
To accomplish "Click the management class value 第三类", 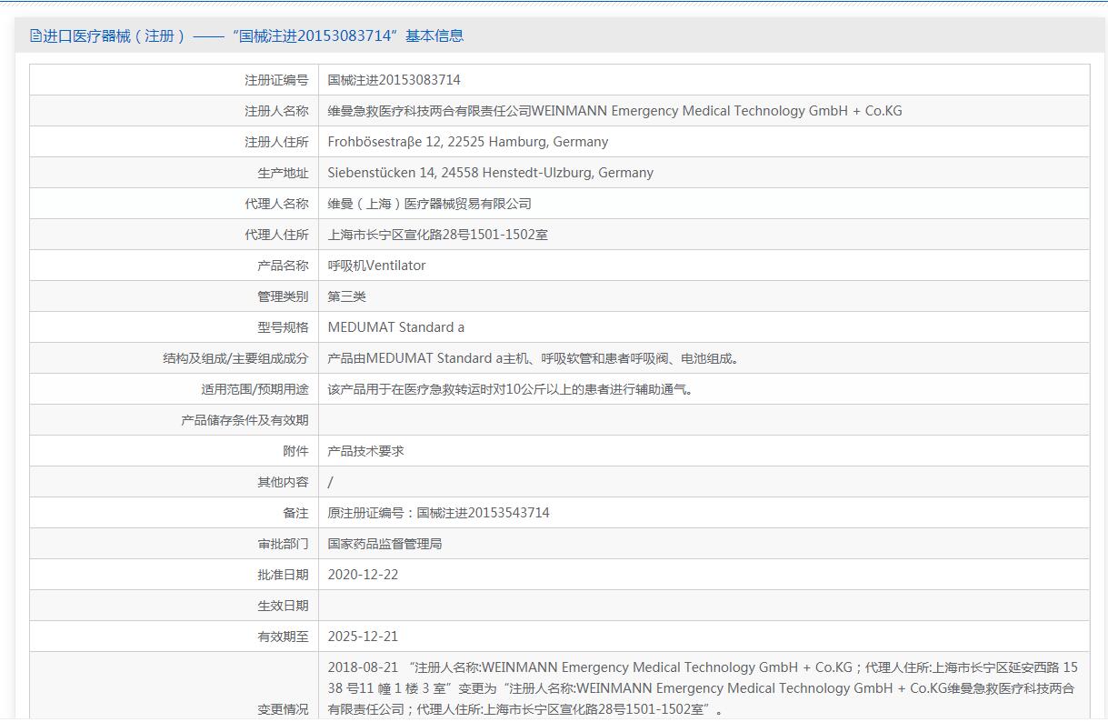I will click(346, 296).
